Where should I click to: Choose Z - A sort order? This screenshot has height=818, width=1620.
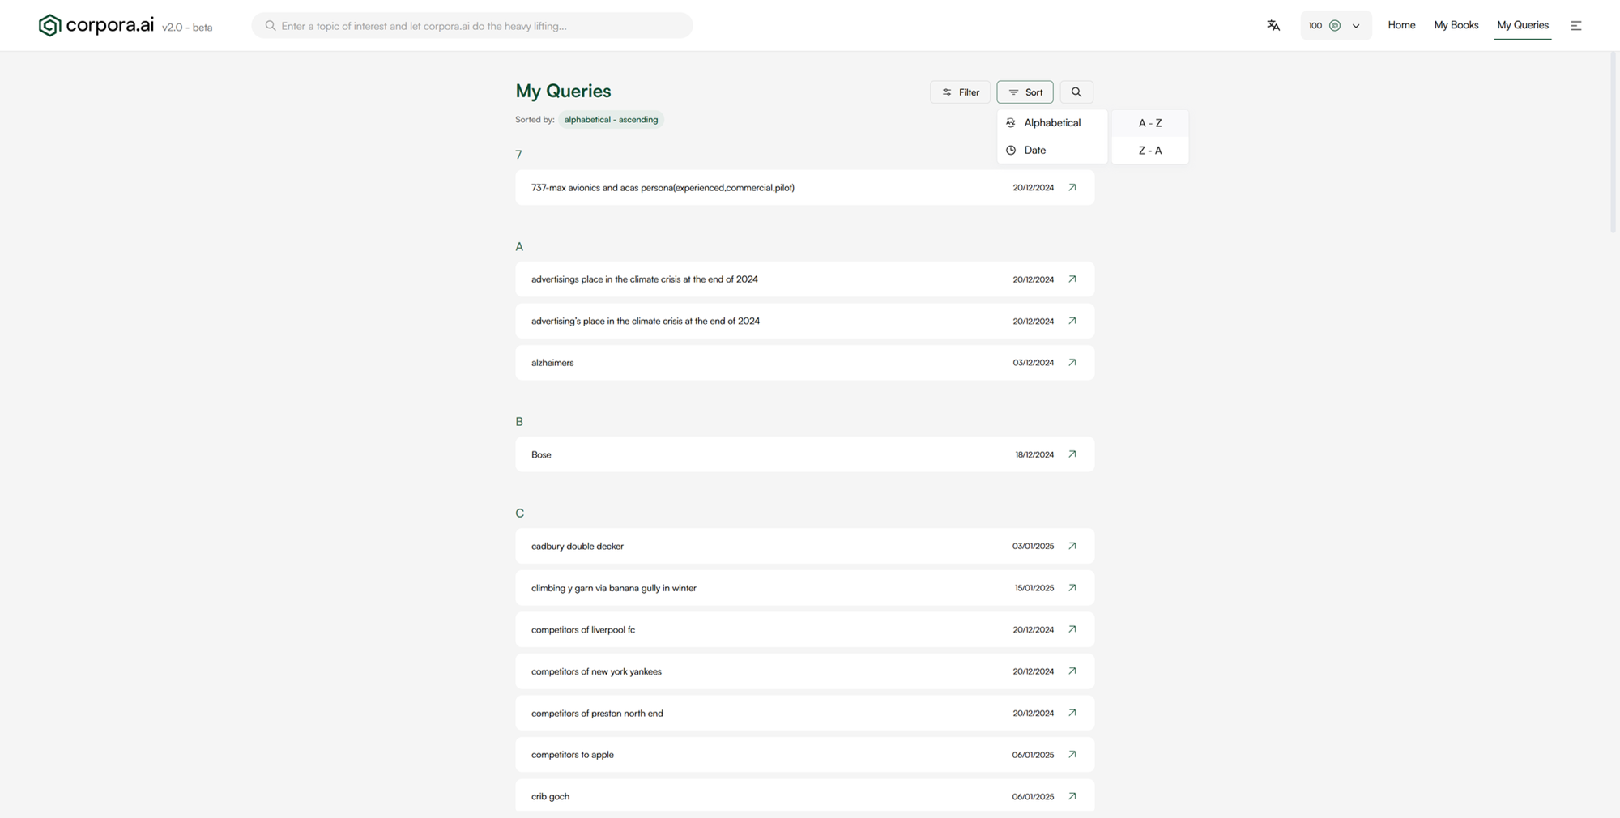pos(1149,151)
